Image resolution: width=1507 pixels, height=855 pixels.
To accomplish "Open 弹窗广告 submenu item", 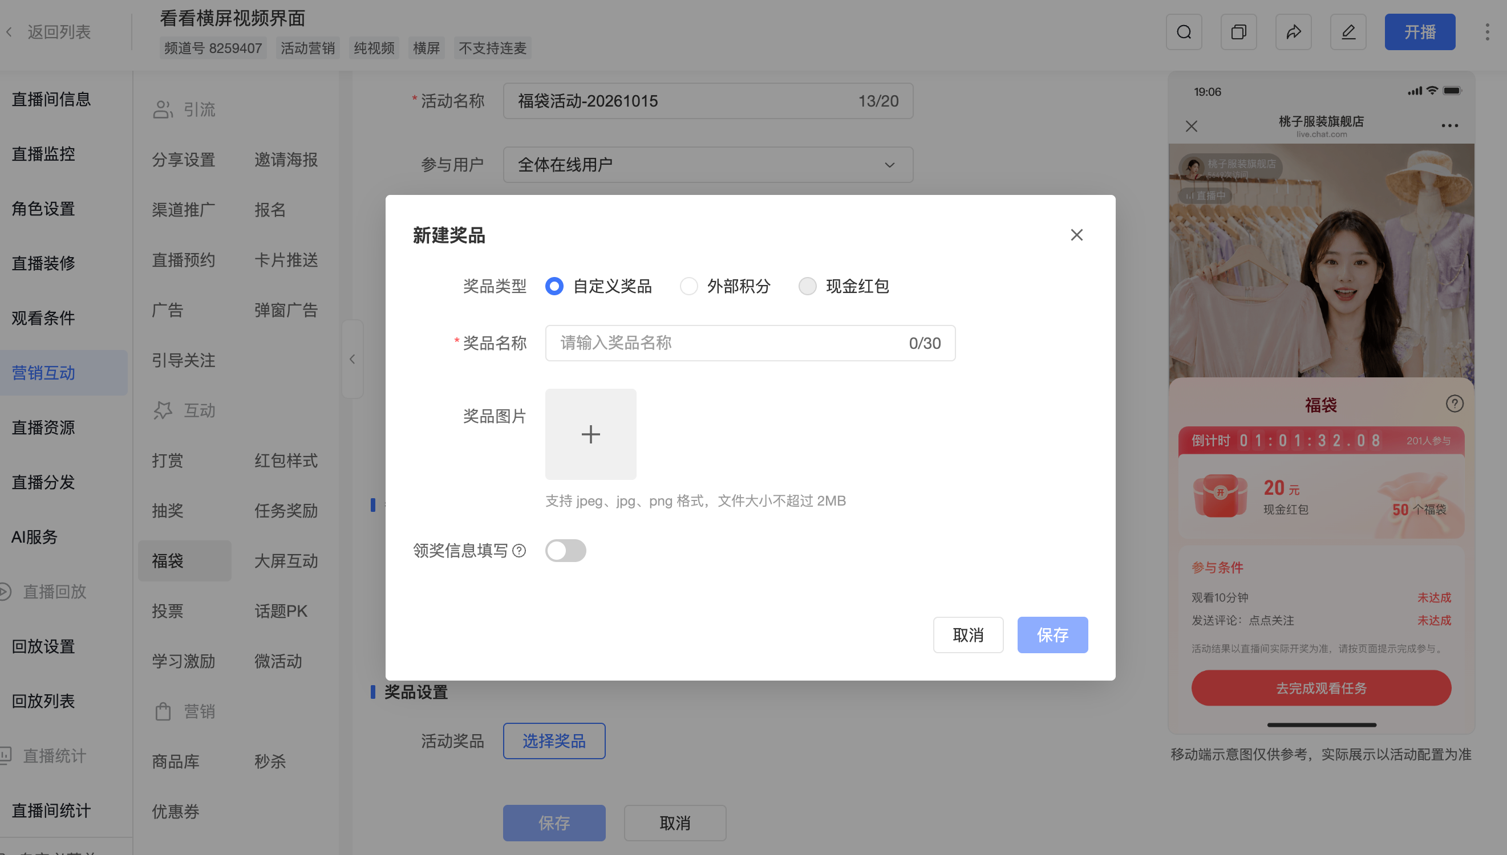I will (x=286, y=310).
